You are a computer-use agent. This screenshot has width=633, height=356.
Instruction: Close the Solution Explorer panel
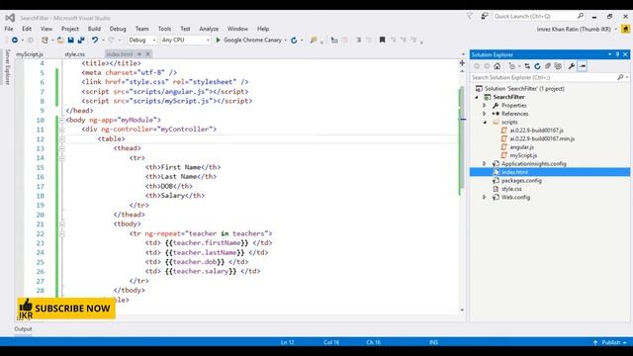625,54
